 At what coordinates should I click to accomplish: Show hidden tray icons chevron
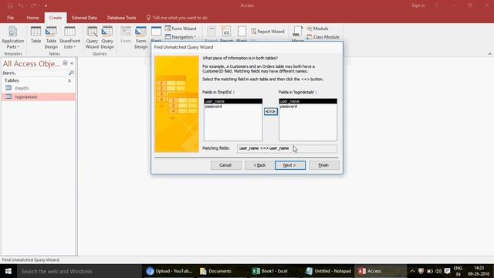tap(412, 271)
